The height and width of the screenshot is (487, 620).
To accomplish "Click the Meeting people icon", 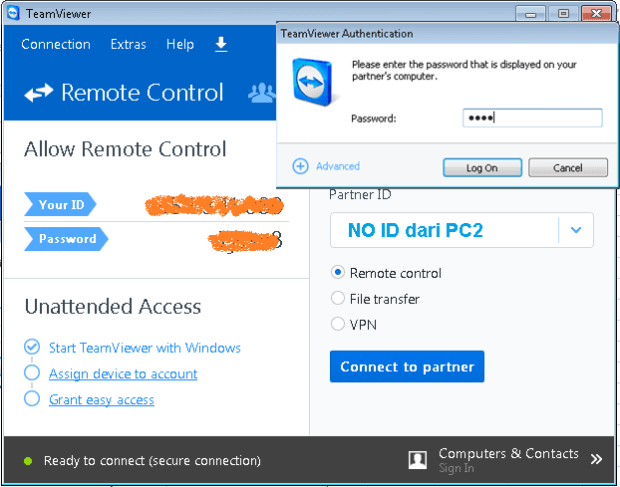I will click(x=262, y=93).
